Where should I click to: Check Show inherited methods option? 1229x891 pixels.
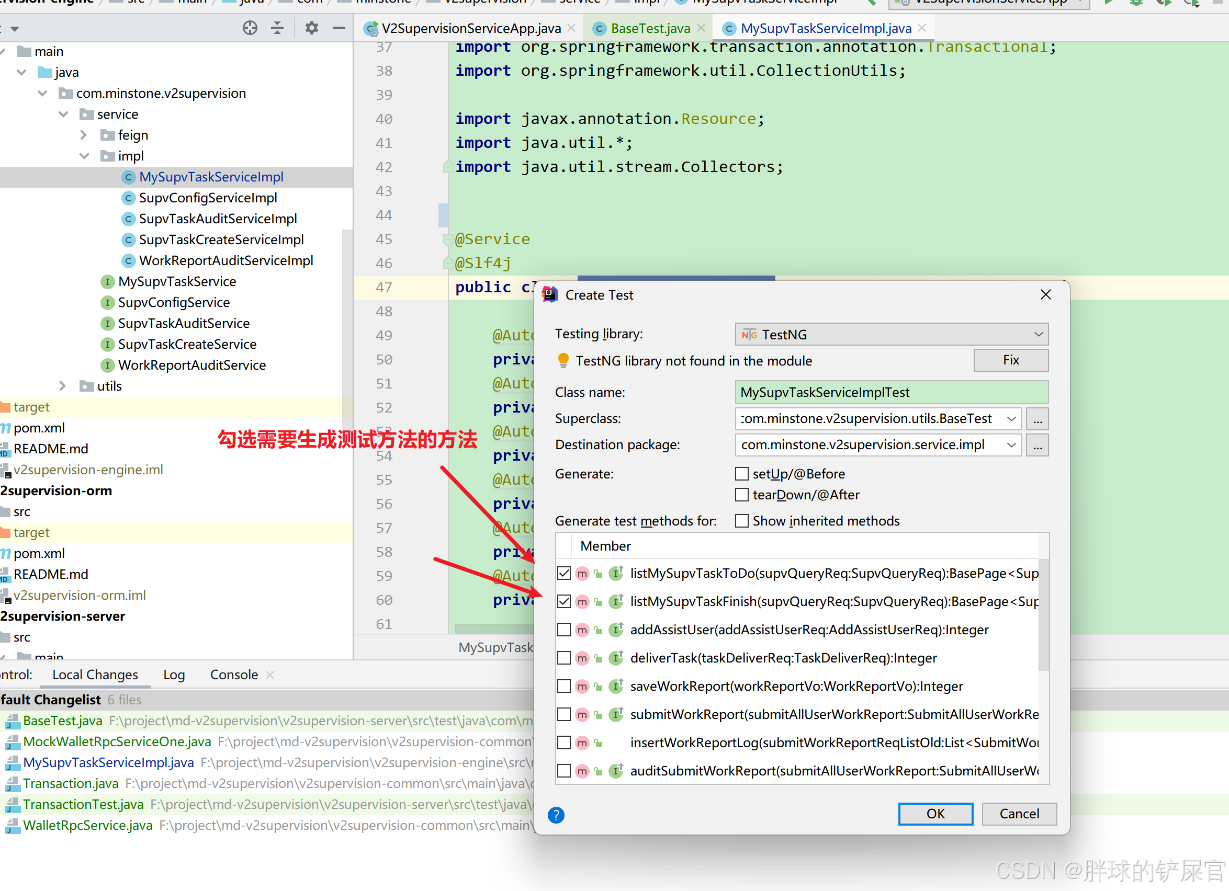(742, 521)
